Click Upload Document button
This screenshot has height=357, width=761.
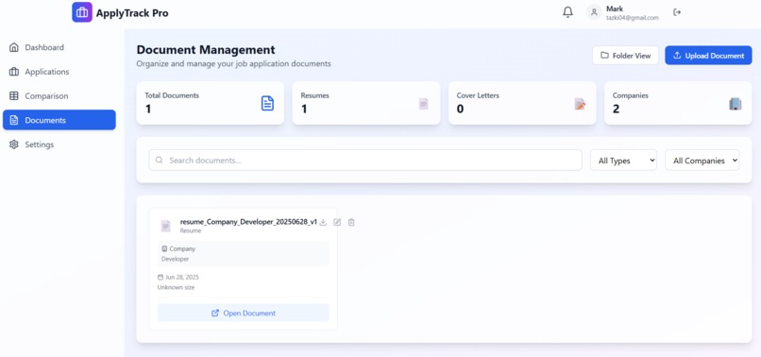pyautogui.click(x=708, y=56)
